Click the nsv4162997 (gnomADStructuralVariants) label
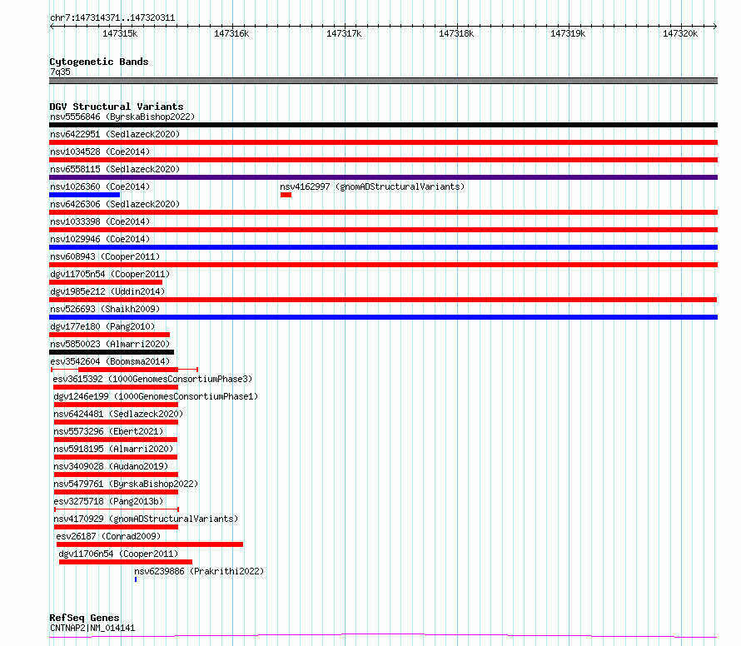 [372, 186]
